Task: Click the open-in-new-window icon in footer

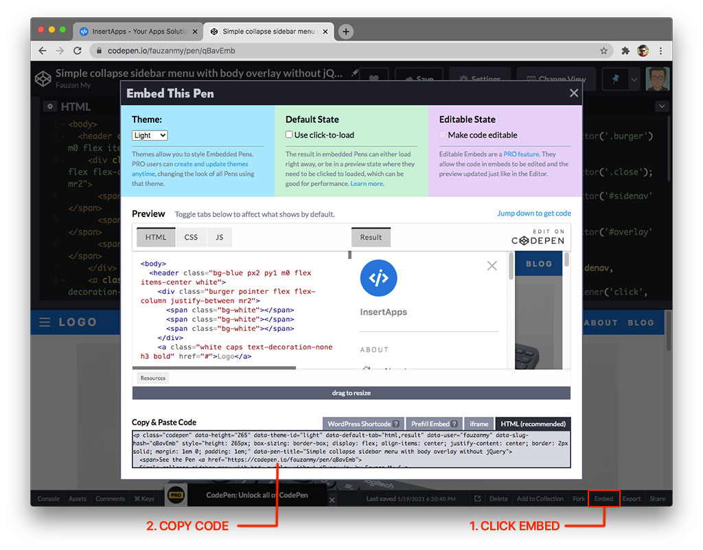Action: (478, 499)
